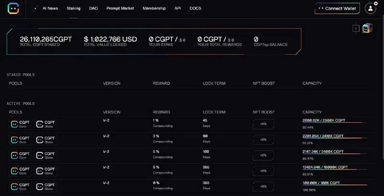Screen dimensions: 384x196
Task: Click YOUR TOTAL REWARDS value
Action: [216, 39]
